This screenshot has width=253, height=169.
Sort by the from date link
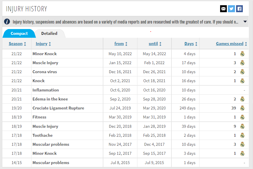(x=119, y=44)
